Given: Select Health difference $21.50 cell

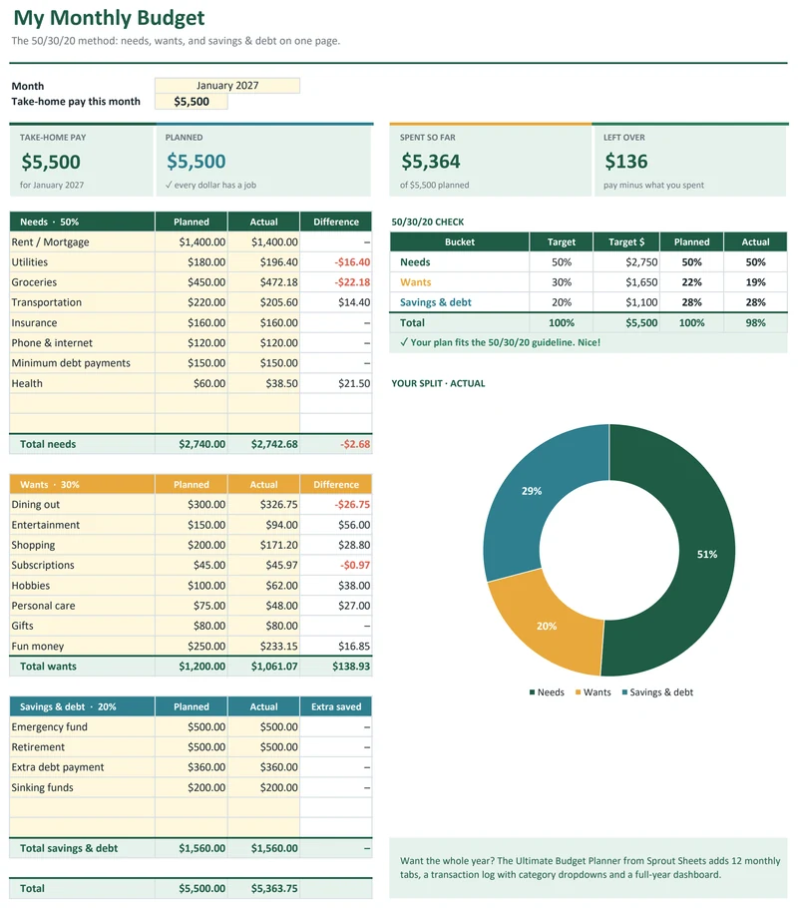Looking at the screenshot, I should tap(336, 383).
